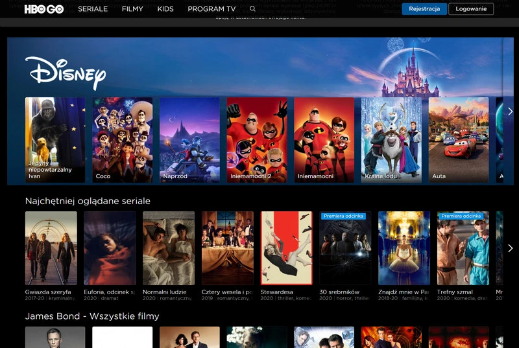Go to the KIDS section
The width and height of the screenshot is (519, 348).
point(165,9)
